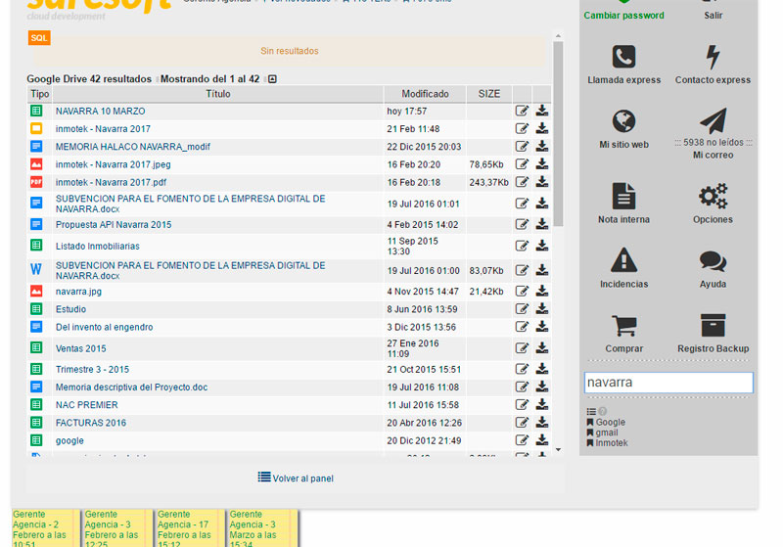Select the 'hoy 17:57' modified cell
Viewport: 783px width, 547px height.
tap(425, 111)
